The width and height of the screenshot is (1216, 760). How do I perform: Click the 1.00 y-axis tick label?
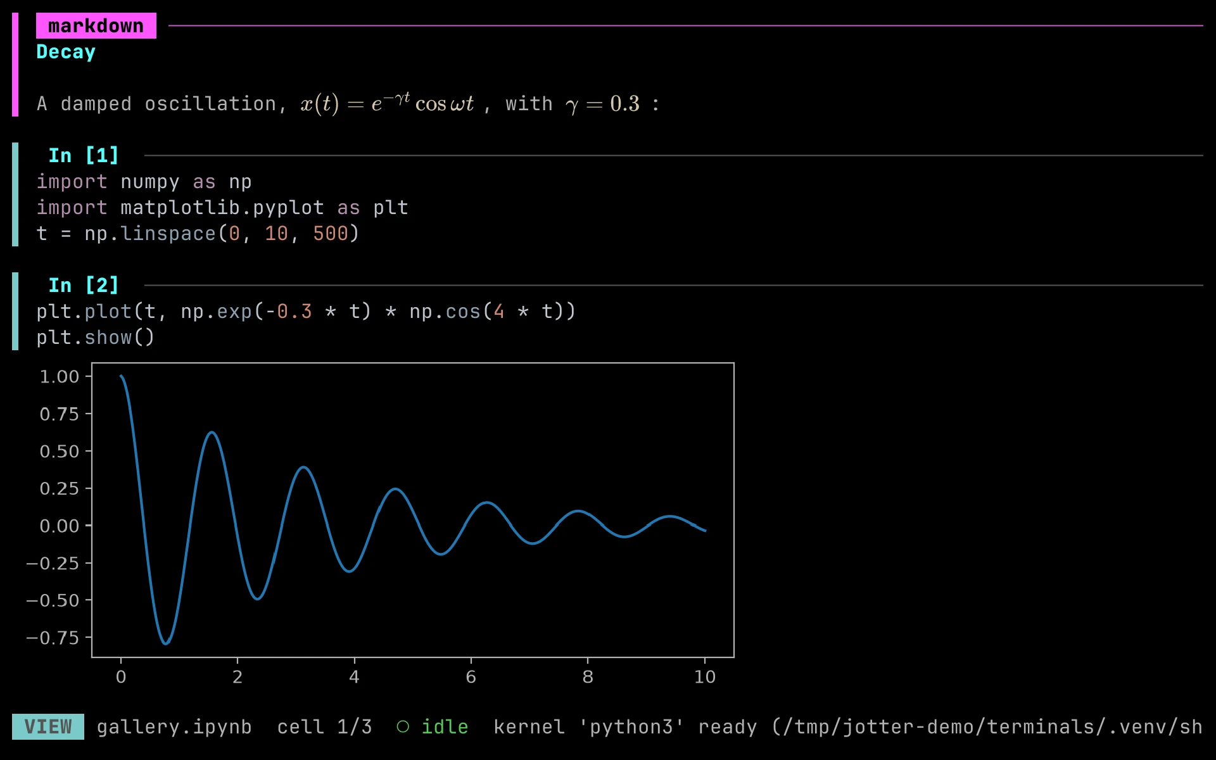[60, 377]
